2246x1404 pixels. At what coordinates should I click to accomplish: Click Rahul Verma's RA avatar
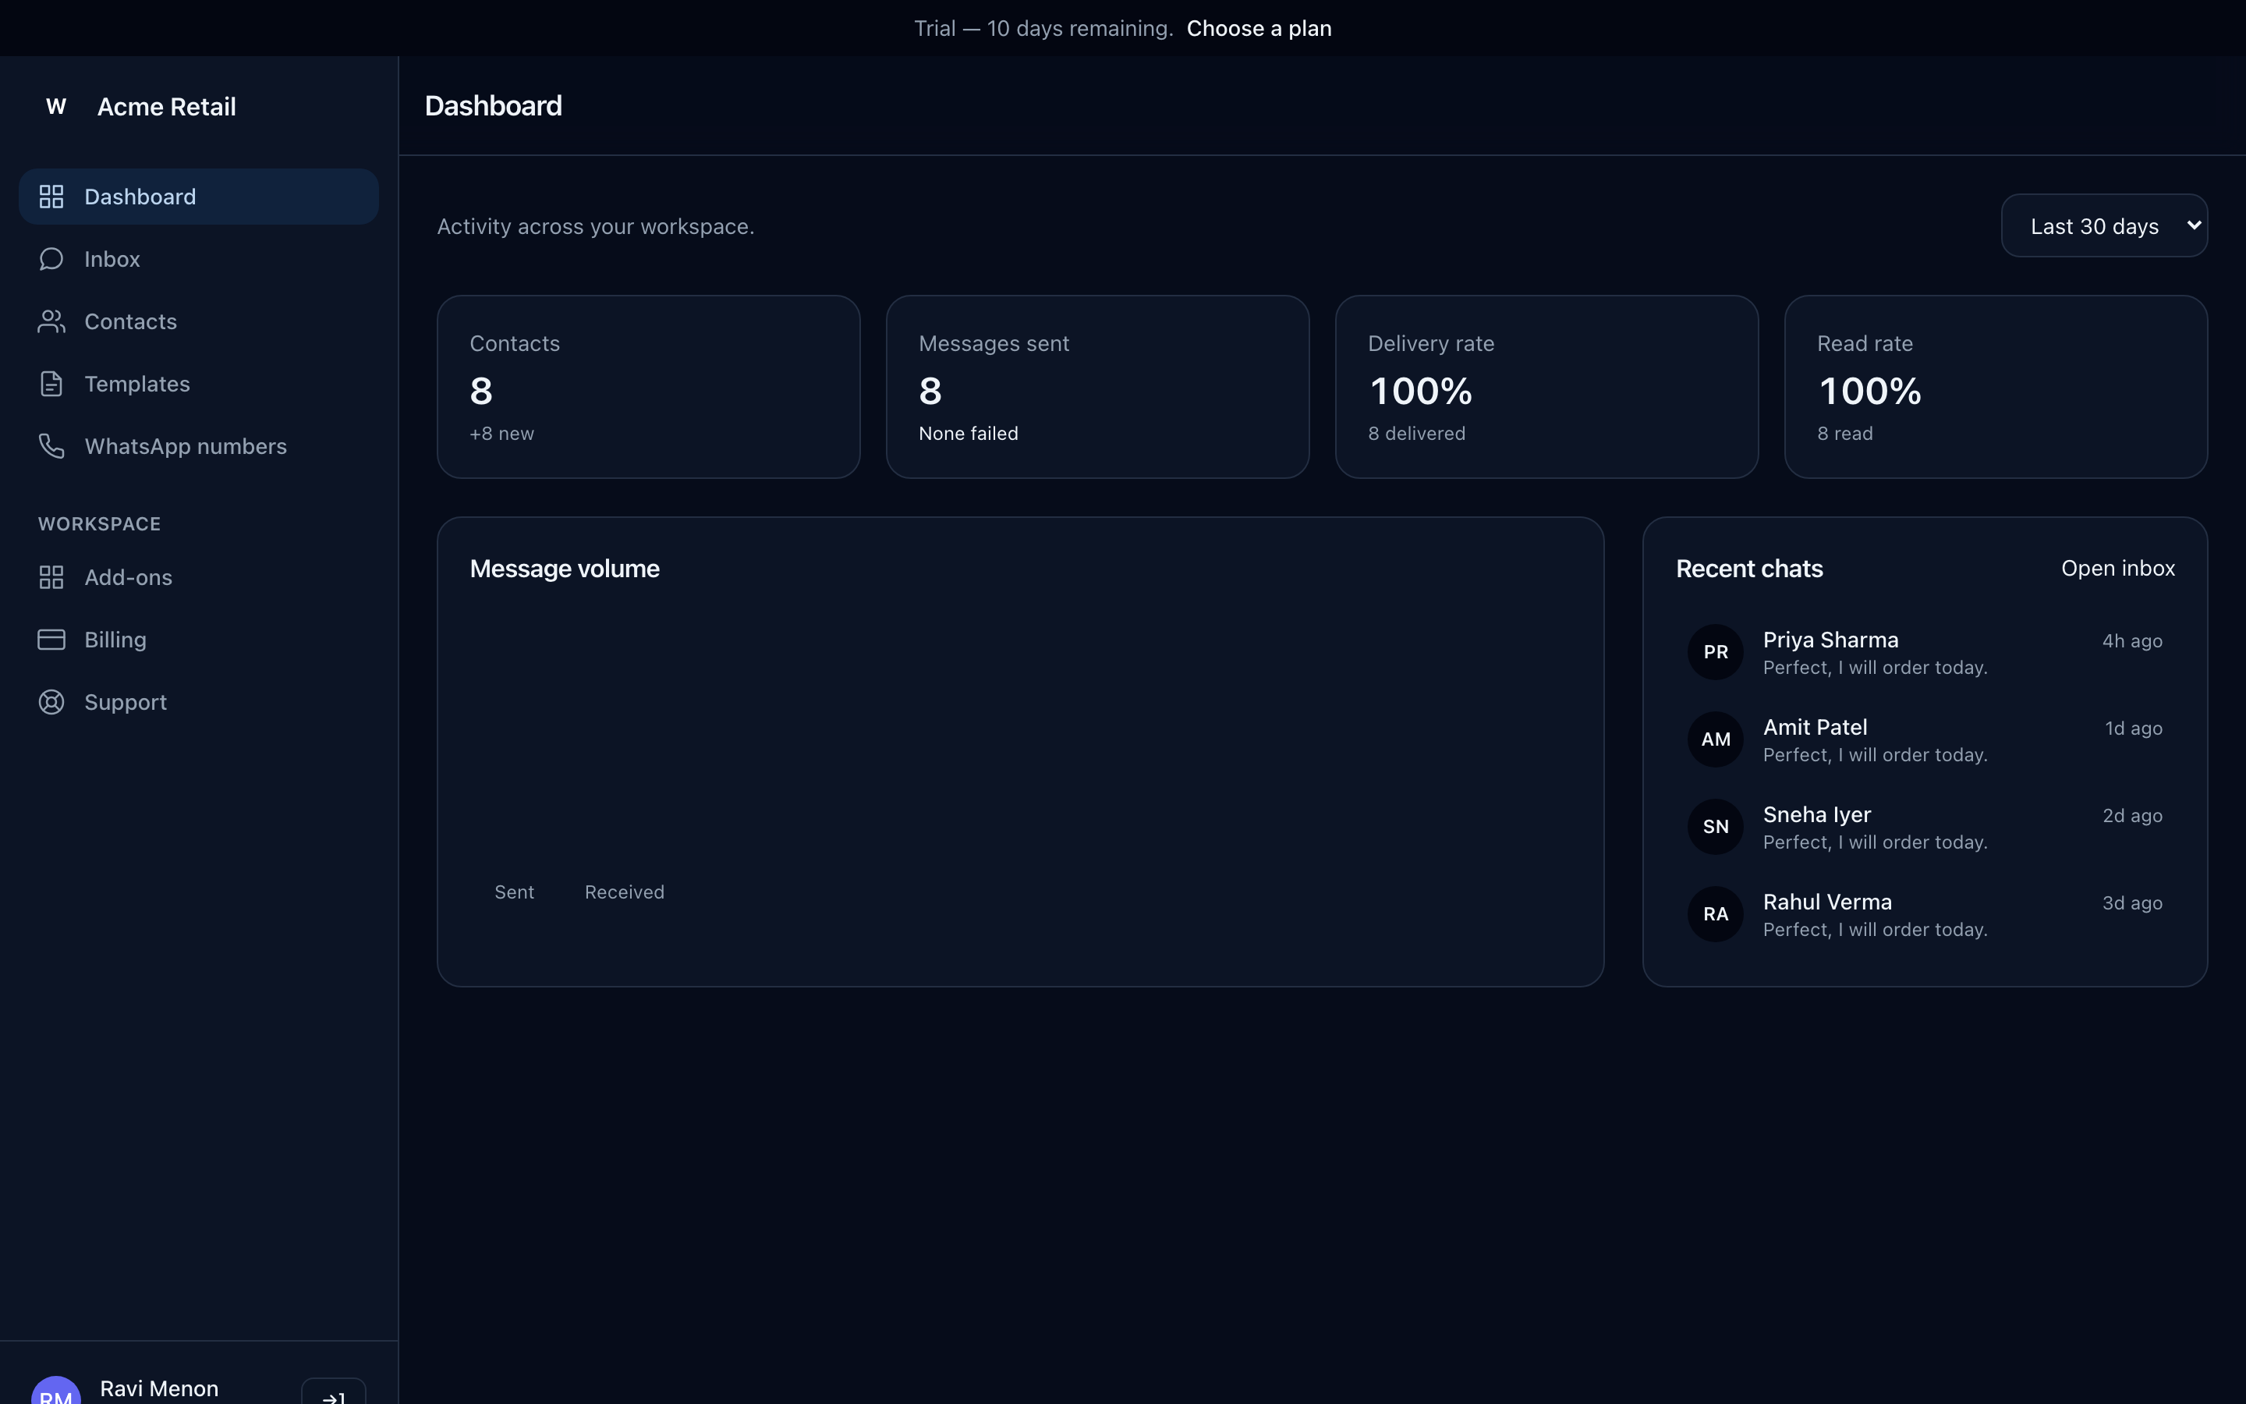click(1715, 913)
